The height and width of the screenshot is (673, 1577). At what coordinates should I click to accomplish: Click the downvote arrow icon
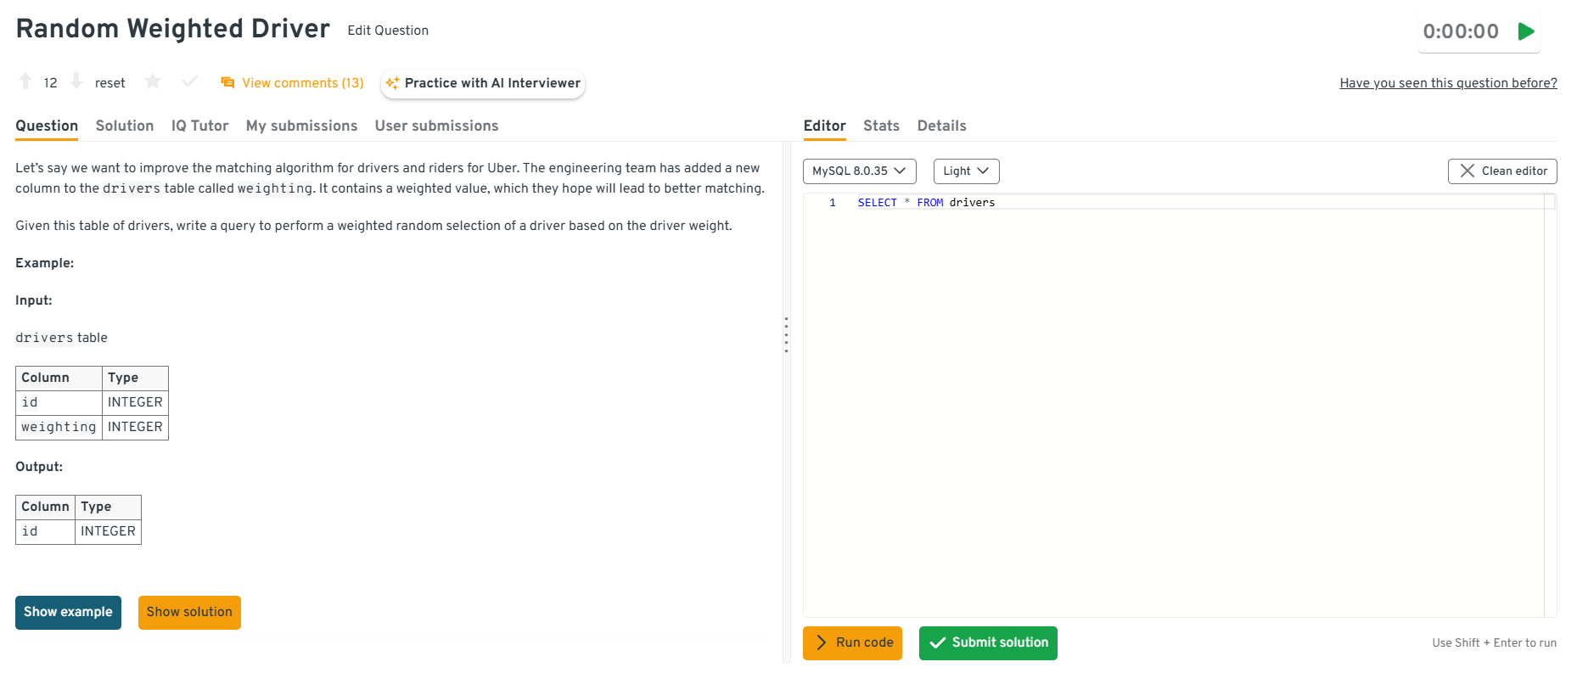(76, 81)
